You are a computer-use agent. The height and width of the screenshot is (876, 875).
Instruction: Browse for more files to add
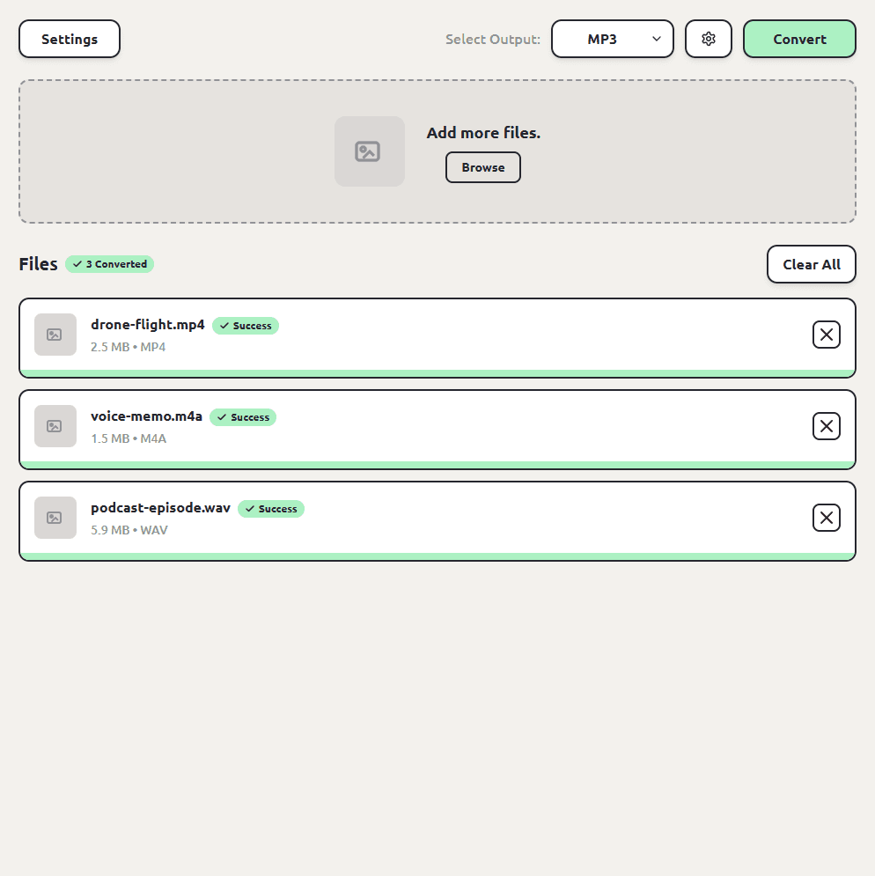(x=482, y=167)
